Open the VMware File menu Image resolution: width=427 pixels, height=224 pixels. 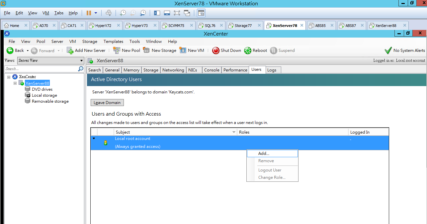point(7,13)
